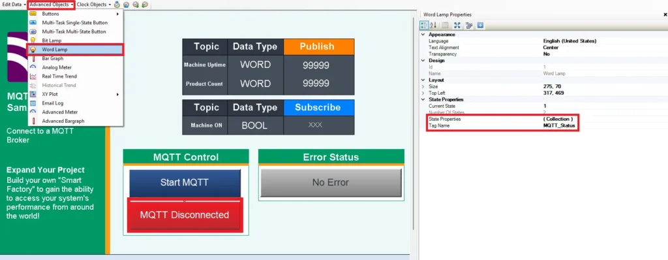Click the Buttons menu item icon
The width and height of the screenshot is (668, 260).
click(x=33, y=14)
